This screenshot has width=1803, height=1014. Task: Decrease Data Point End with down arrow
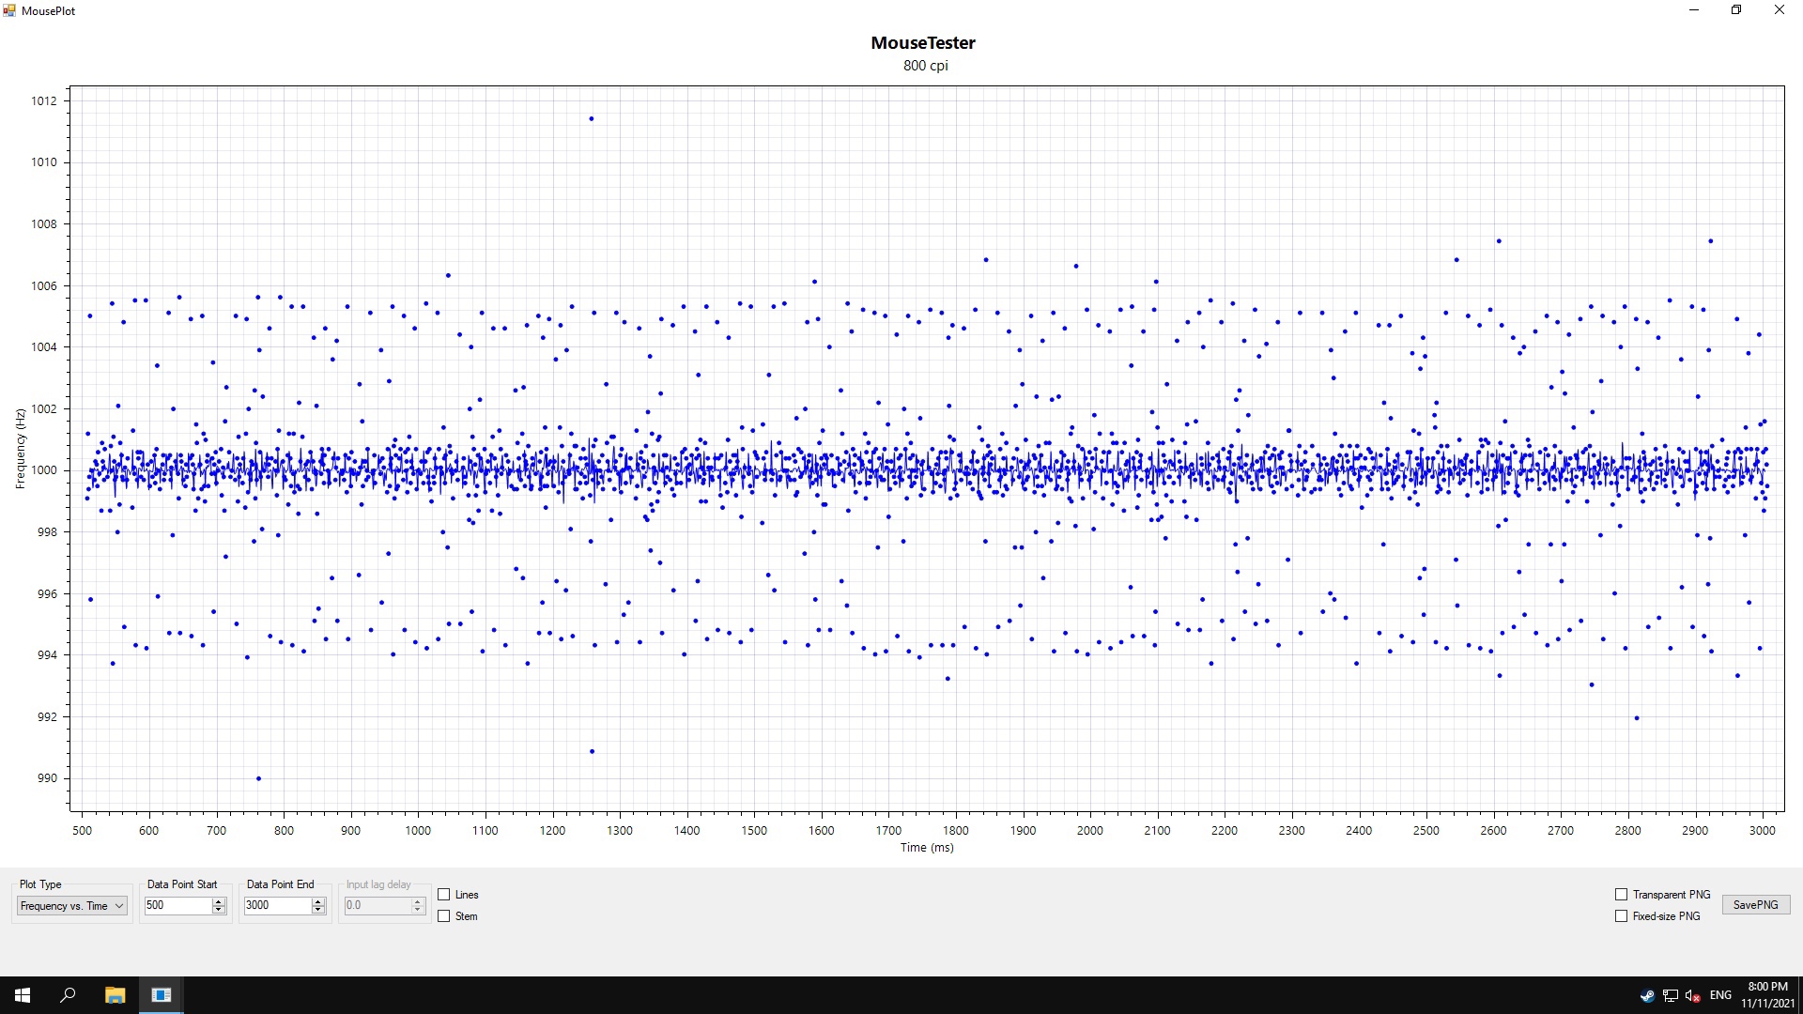(318, 910)
